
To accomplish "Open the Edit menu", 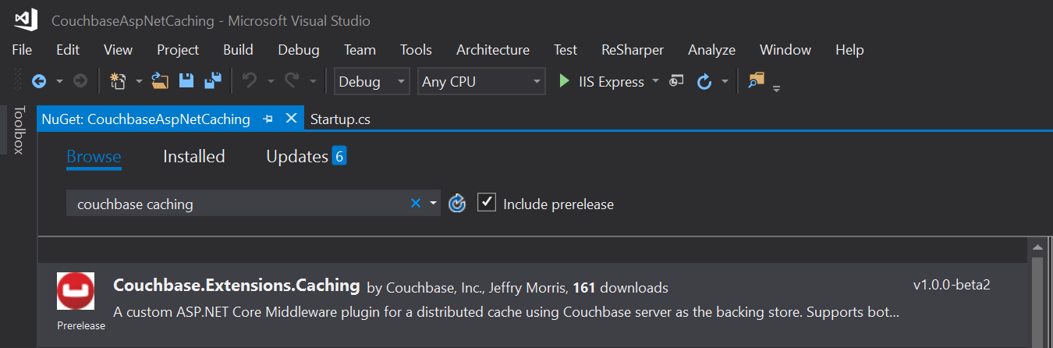I will (x=68, y=50).
